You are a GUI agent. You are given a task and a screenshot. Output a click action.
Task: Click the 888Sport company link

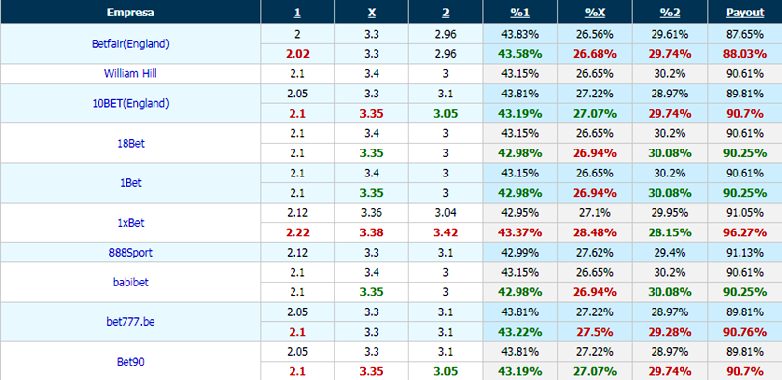pos(130,253)
